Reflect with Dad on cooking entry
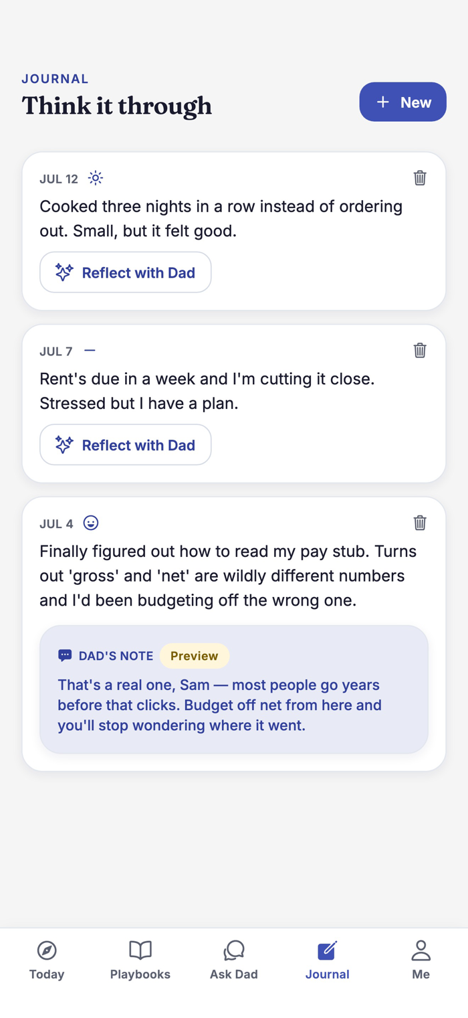Viewport: 468px width, 1018px height. tap(126, 272)
